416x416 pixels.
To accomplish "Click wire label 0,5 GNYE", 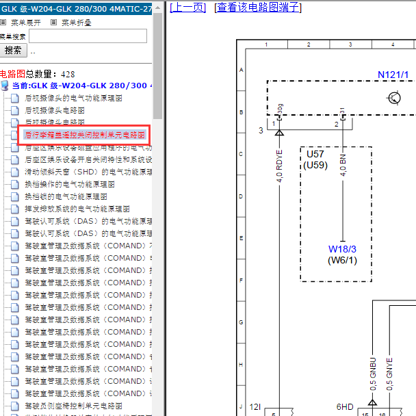I will [x=389, y=374].
